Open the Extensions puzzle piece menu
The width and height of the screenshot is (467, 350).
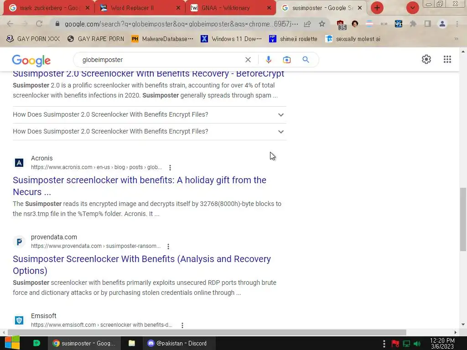coord(413,24)
